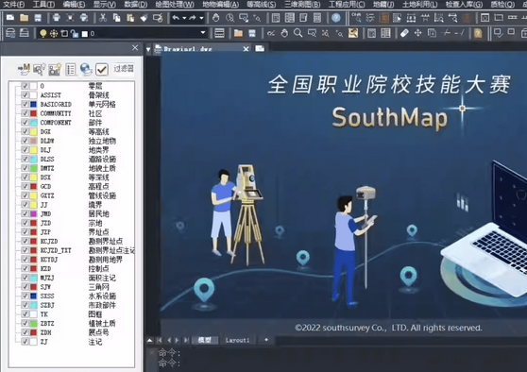Uncheck the DGX layer checkbox
Screen dimensions: 527x372
pyautogui.click(x=25, y=131)
